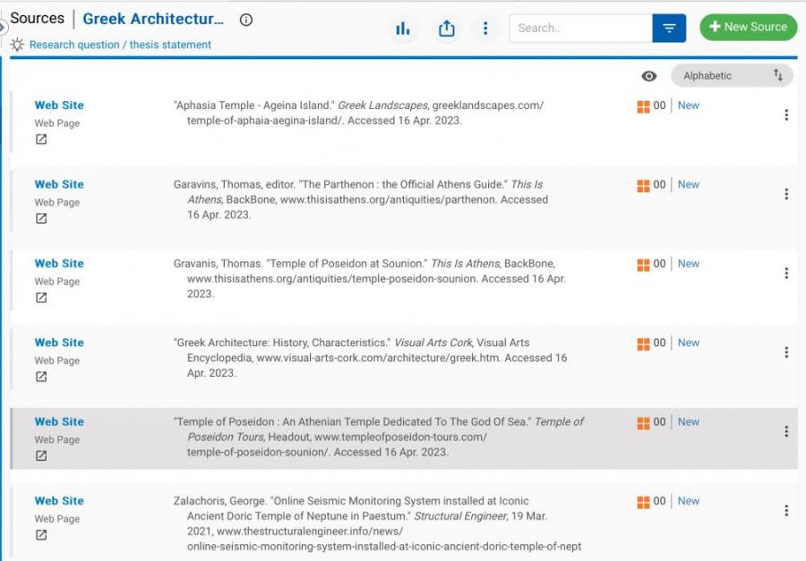
Task: Open options menu for Temple of Poseidon Tours
Action: pyautogui.click(x=786, y=431)
